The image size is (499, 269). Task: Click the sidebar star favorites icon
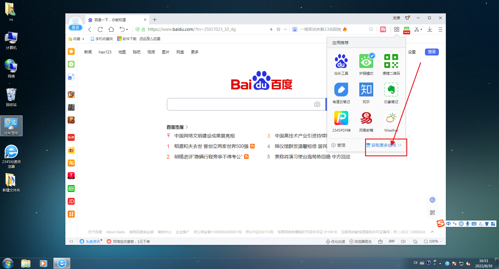[71, 51]
